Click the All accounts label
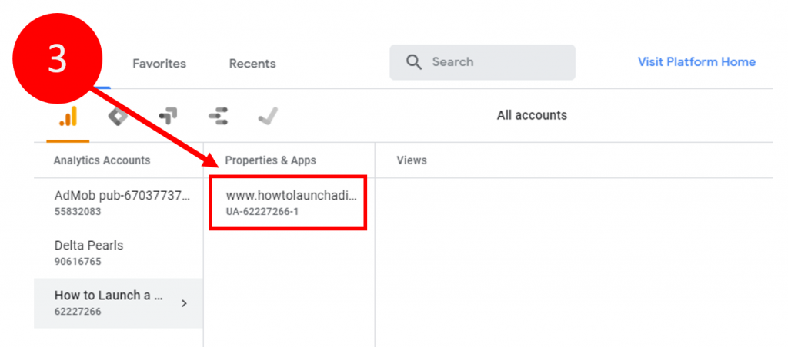The width and height of the screenshot is (788, 347). click(532, 115)
